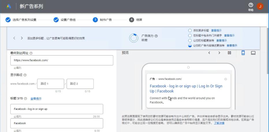Open the account avatar J

click(260, 6)
